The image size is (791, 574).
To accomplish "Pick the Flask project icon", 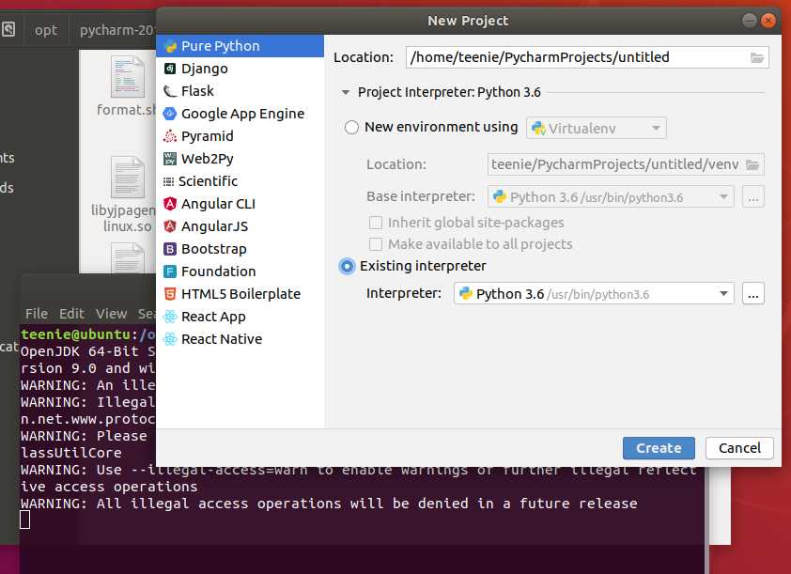I will tap(170, 91).
